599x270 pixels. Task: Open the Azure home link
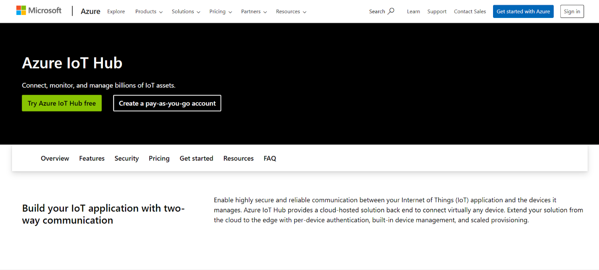[x=91, y=12]
